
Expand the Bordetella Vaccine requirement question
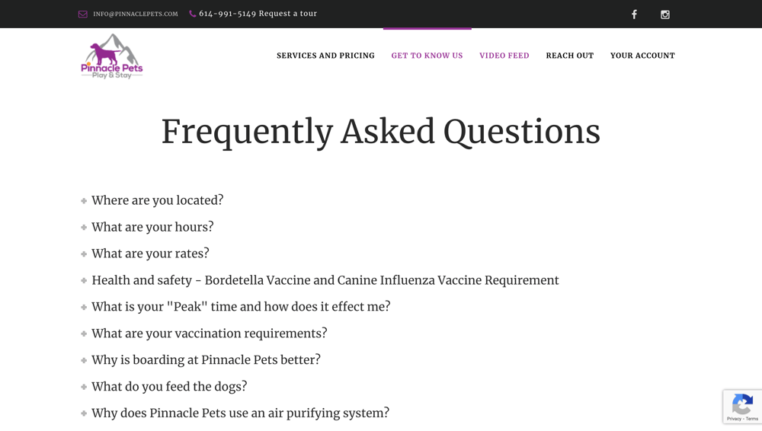(325, 280)
